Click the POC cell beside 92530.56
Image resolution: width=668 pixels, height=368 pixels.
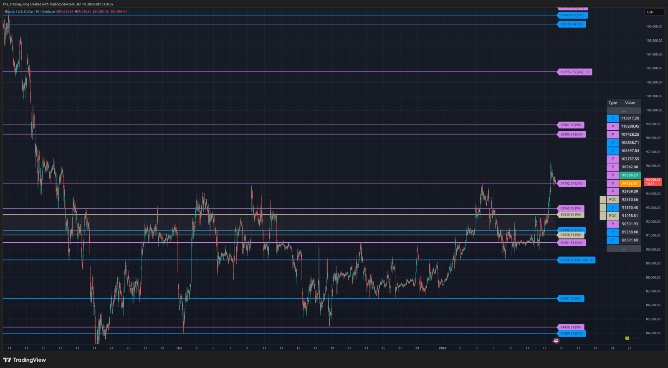point(612,200)
